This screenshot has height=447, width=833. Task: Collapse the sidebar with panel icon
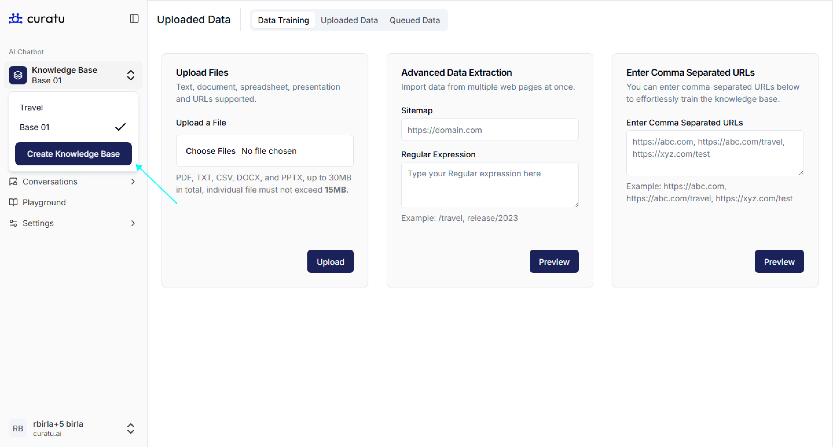coord(134,19)
